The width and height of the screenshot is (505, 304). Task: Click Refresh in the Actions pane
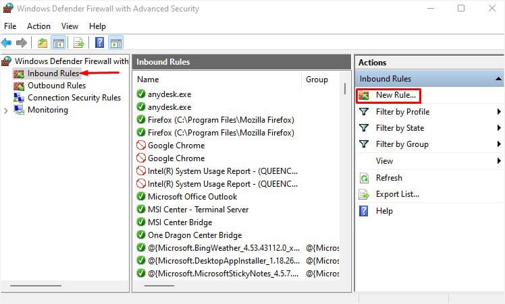pos(389,178)
